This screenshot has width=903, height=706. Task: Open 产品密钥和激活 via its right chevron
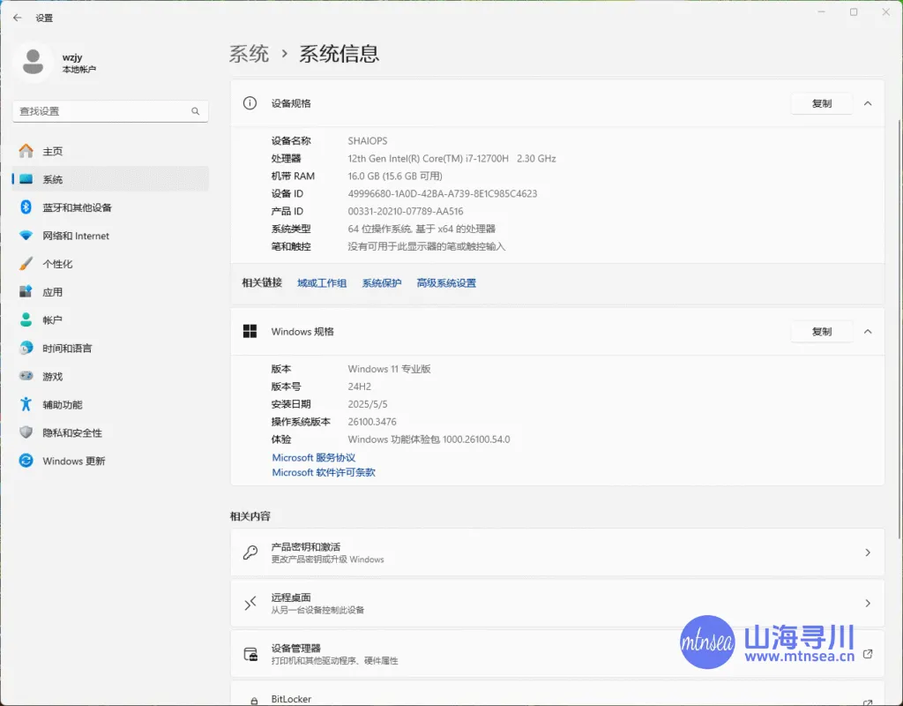(868, 552)
